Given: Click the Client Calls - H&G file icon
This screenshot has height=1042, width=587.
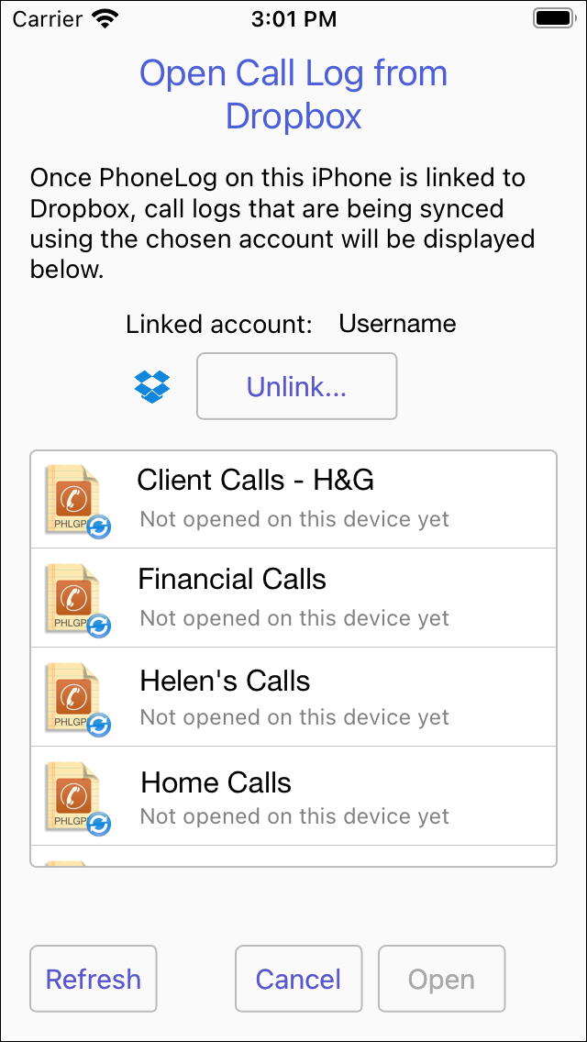Looking at the screenshot, I should coord(77,500).
